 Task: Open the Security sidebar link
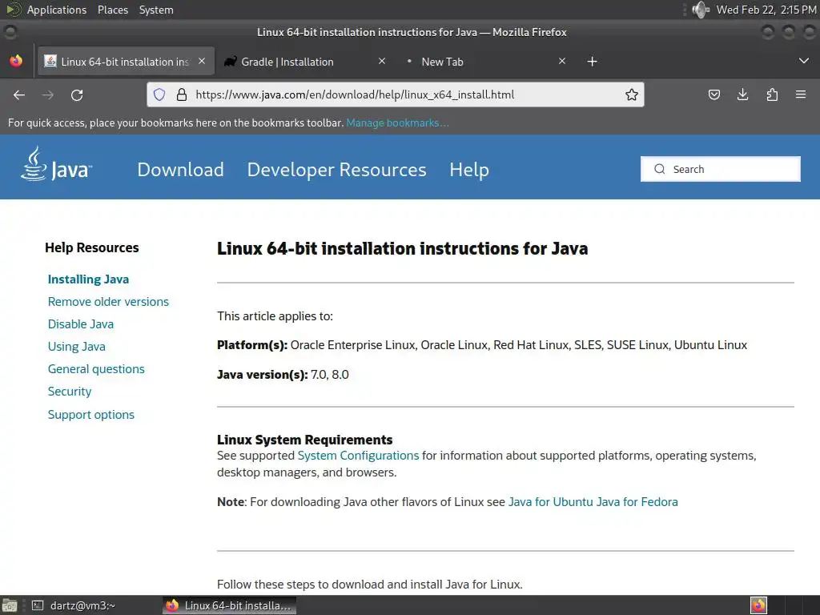pyautogui.click(x=70, y=392)
